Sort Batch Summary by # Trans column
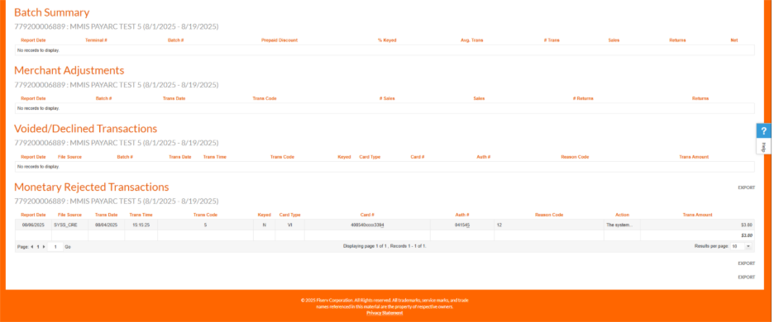Image resolution: width=774 pixels, height=322 pixels. [x=552, y=40]
